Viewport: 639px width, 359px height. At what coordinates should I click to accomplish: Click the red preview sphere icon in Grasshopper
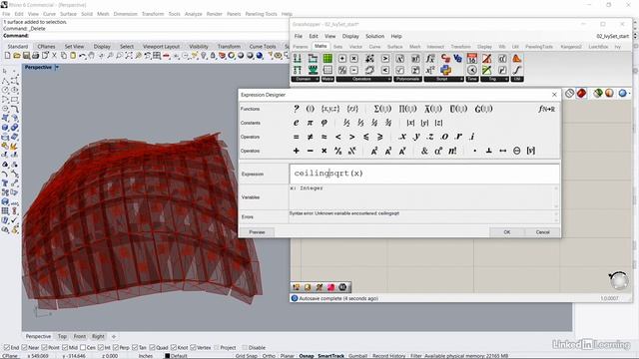581,93
